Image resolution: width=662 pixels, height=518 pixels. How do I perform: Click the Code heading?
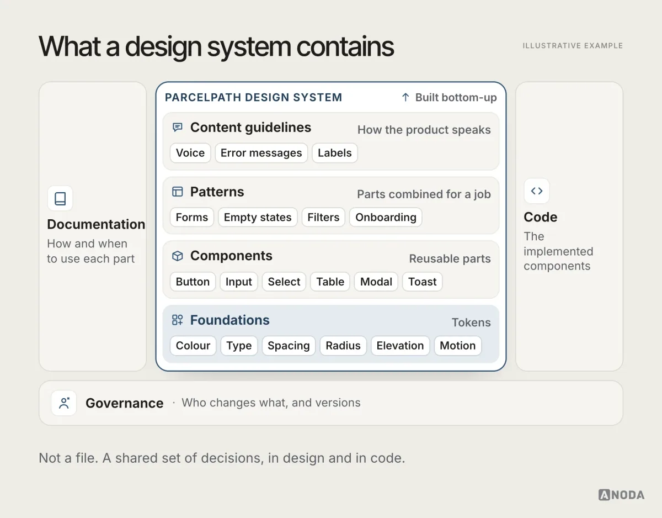coord(541,217)
